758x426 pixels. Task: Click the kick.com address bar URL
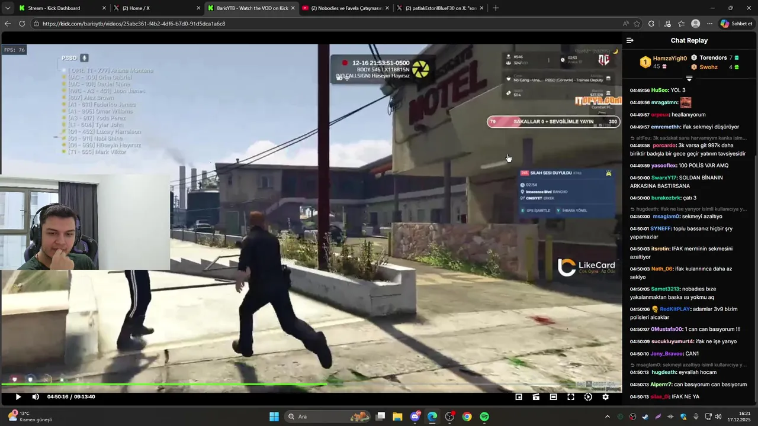tap(134, 24)
